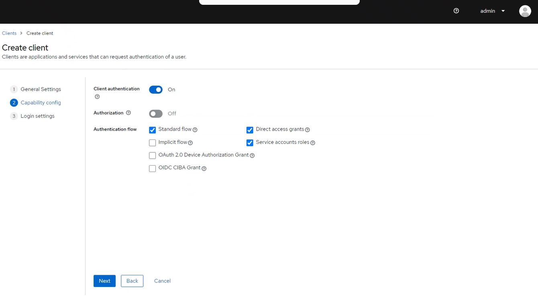Click the user avatar icon
Image resolution: width=538 pixels, height=299 pixels.
tap(525, 11)
